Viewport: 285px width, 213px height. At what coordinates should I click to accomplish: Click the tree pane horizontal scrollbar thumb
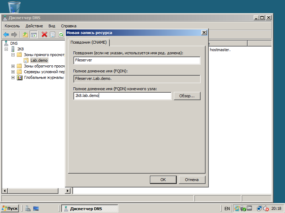[x=33, y=191]
